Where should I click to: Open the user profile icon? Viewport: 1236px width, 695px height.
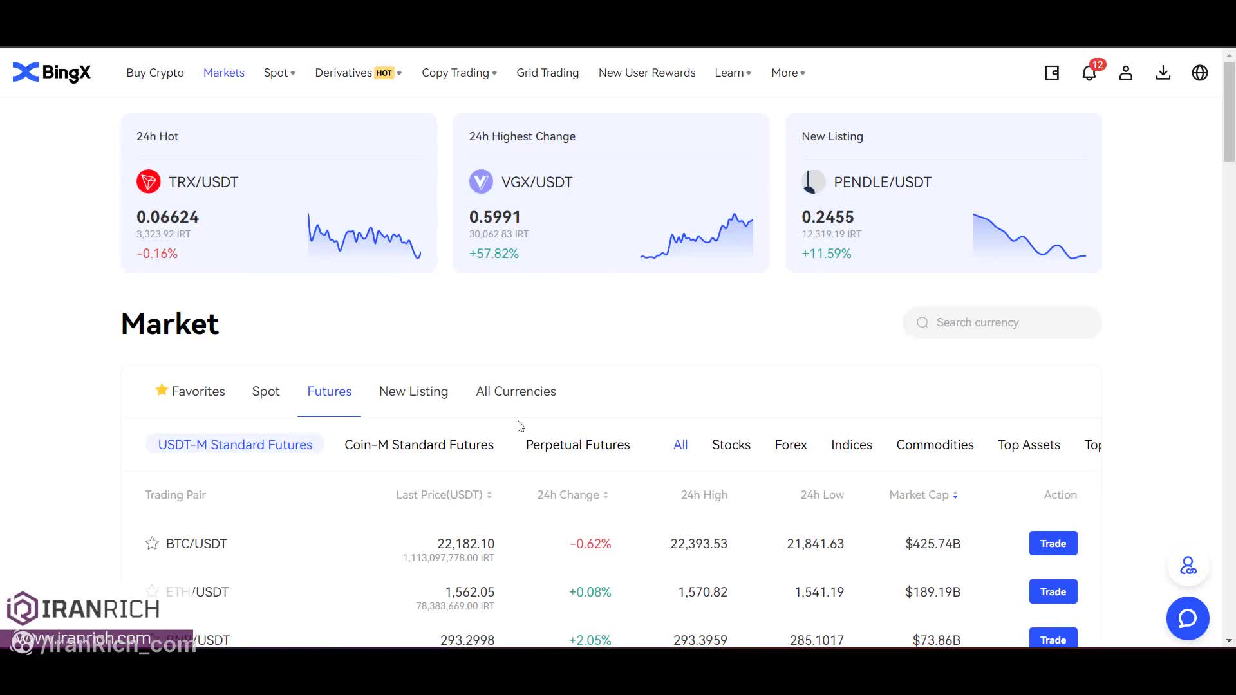pos(1126,73)
